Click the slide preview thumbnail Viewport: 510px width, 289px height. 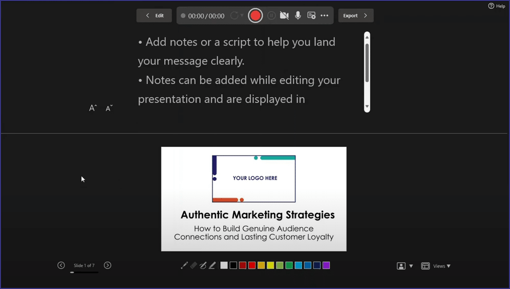click(x=253, y=199)
